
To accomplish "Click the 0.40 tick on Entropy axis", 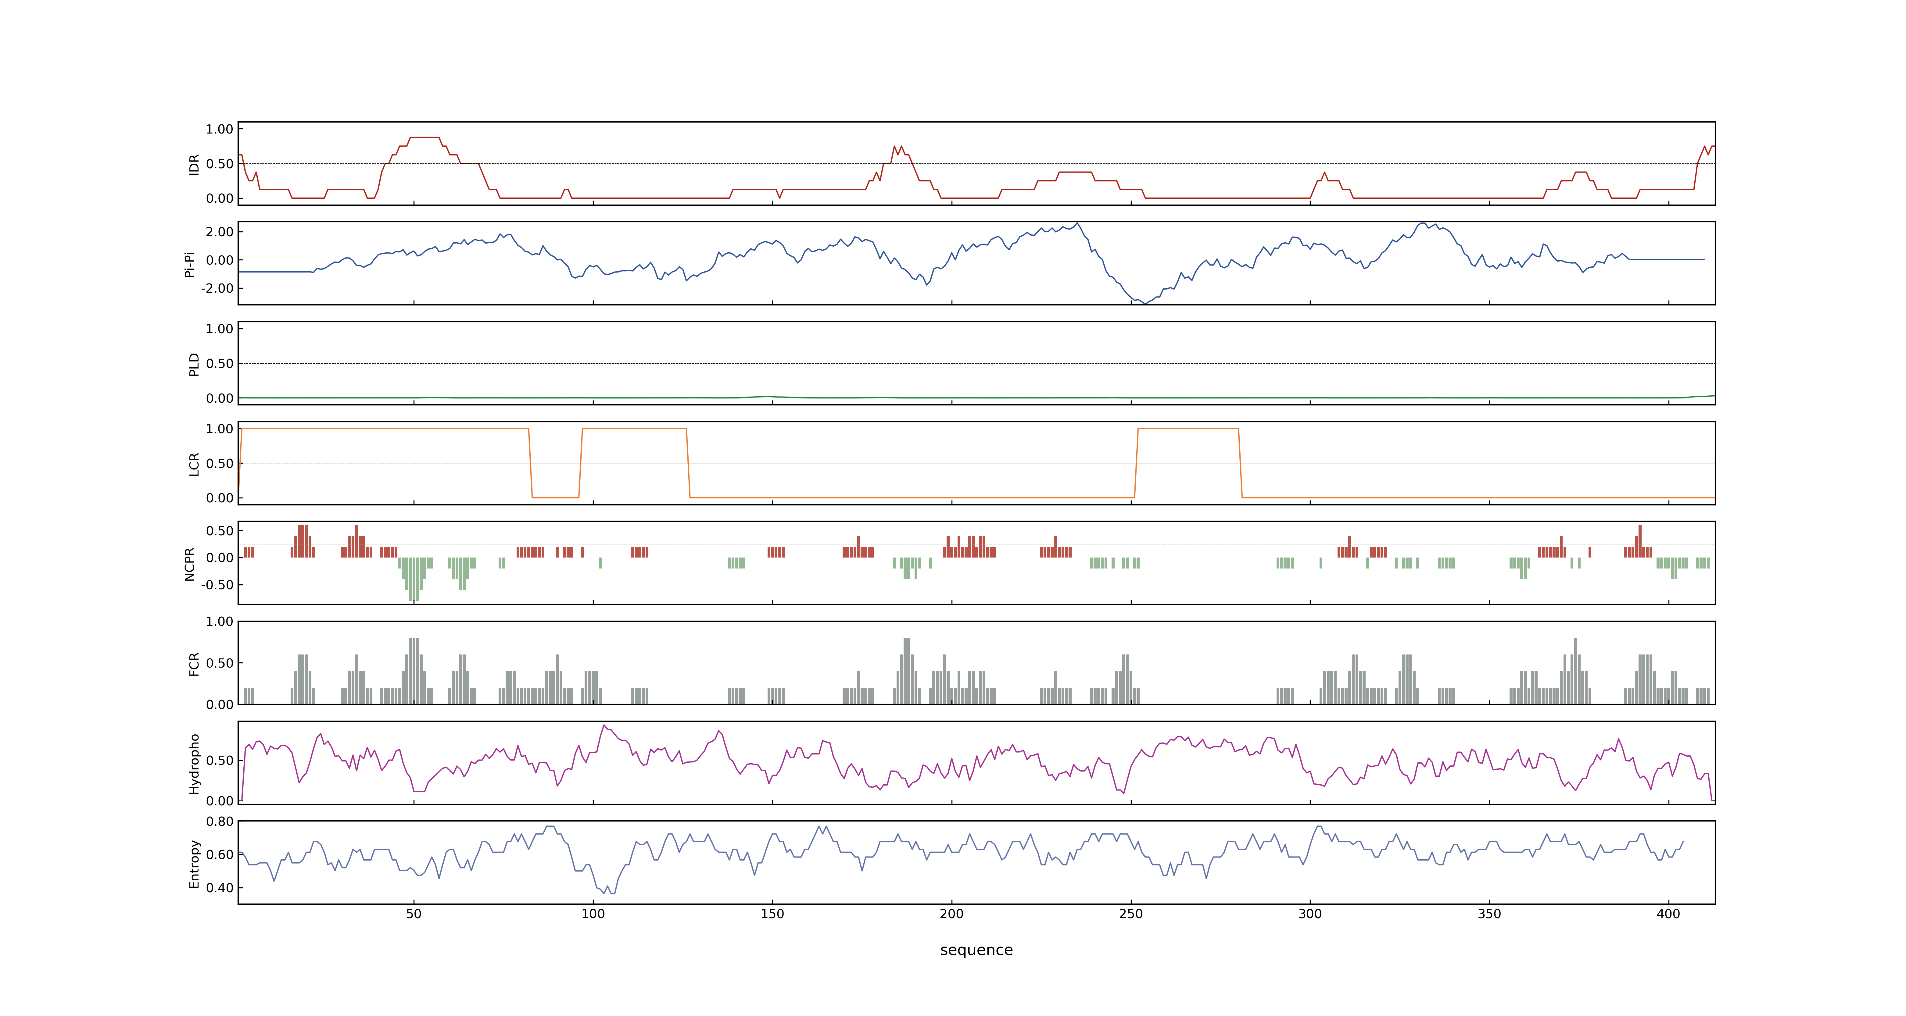I will (220, 887).
